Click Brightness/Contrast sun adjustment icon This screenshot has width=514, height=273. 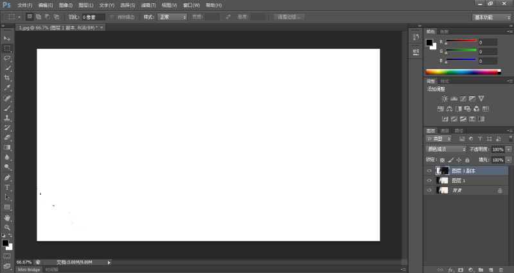click(445, 99)
